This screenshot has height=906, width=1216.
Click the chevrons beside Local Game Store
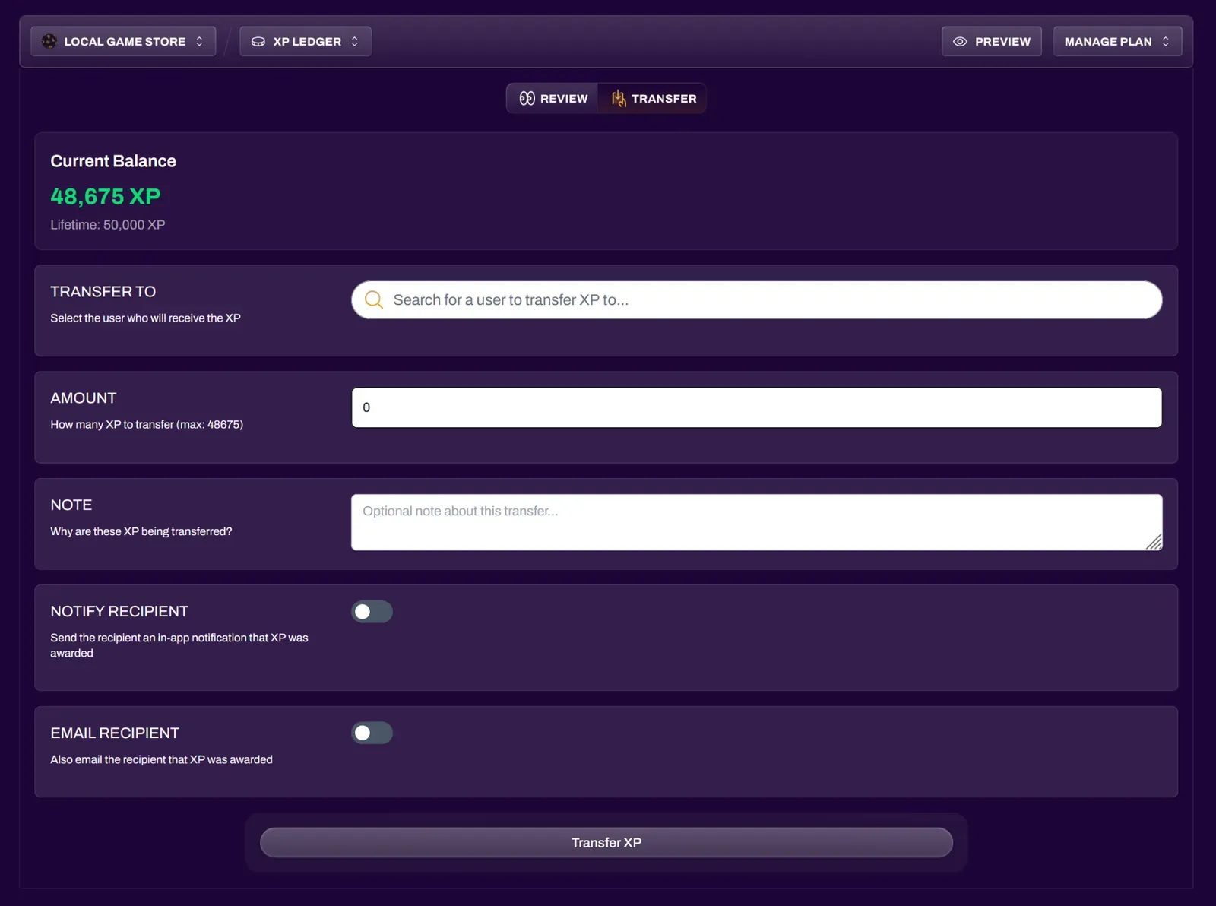199,42
